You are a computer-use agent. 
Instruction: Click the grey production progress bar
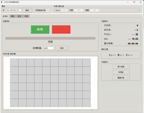(x=50, y=38)
